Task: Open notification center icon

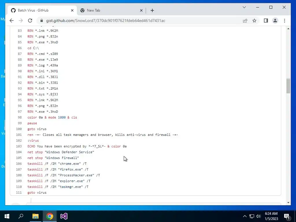Action: [287, 216]
